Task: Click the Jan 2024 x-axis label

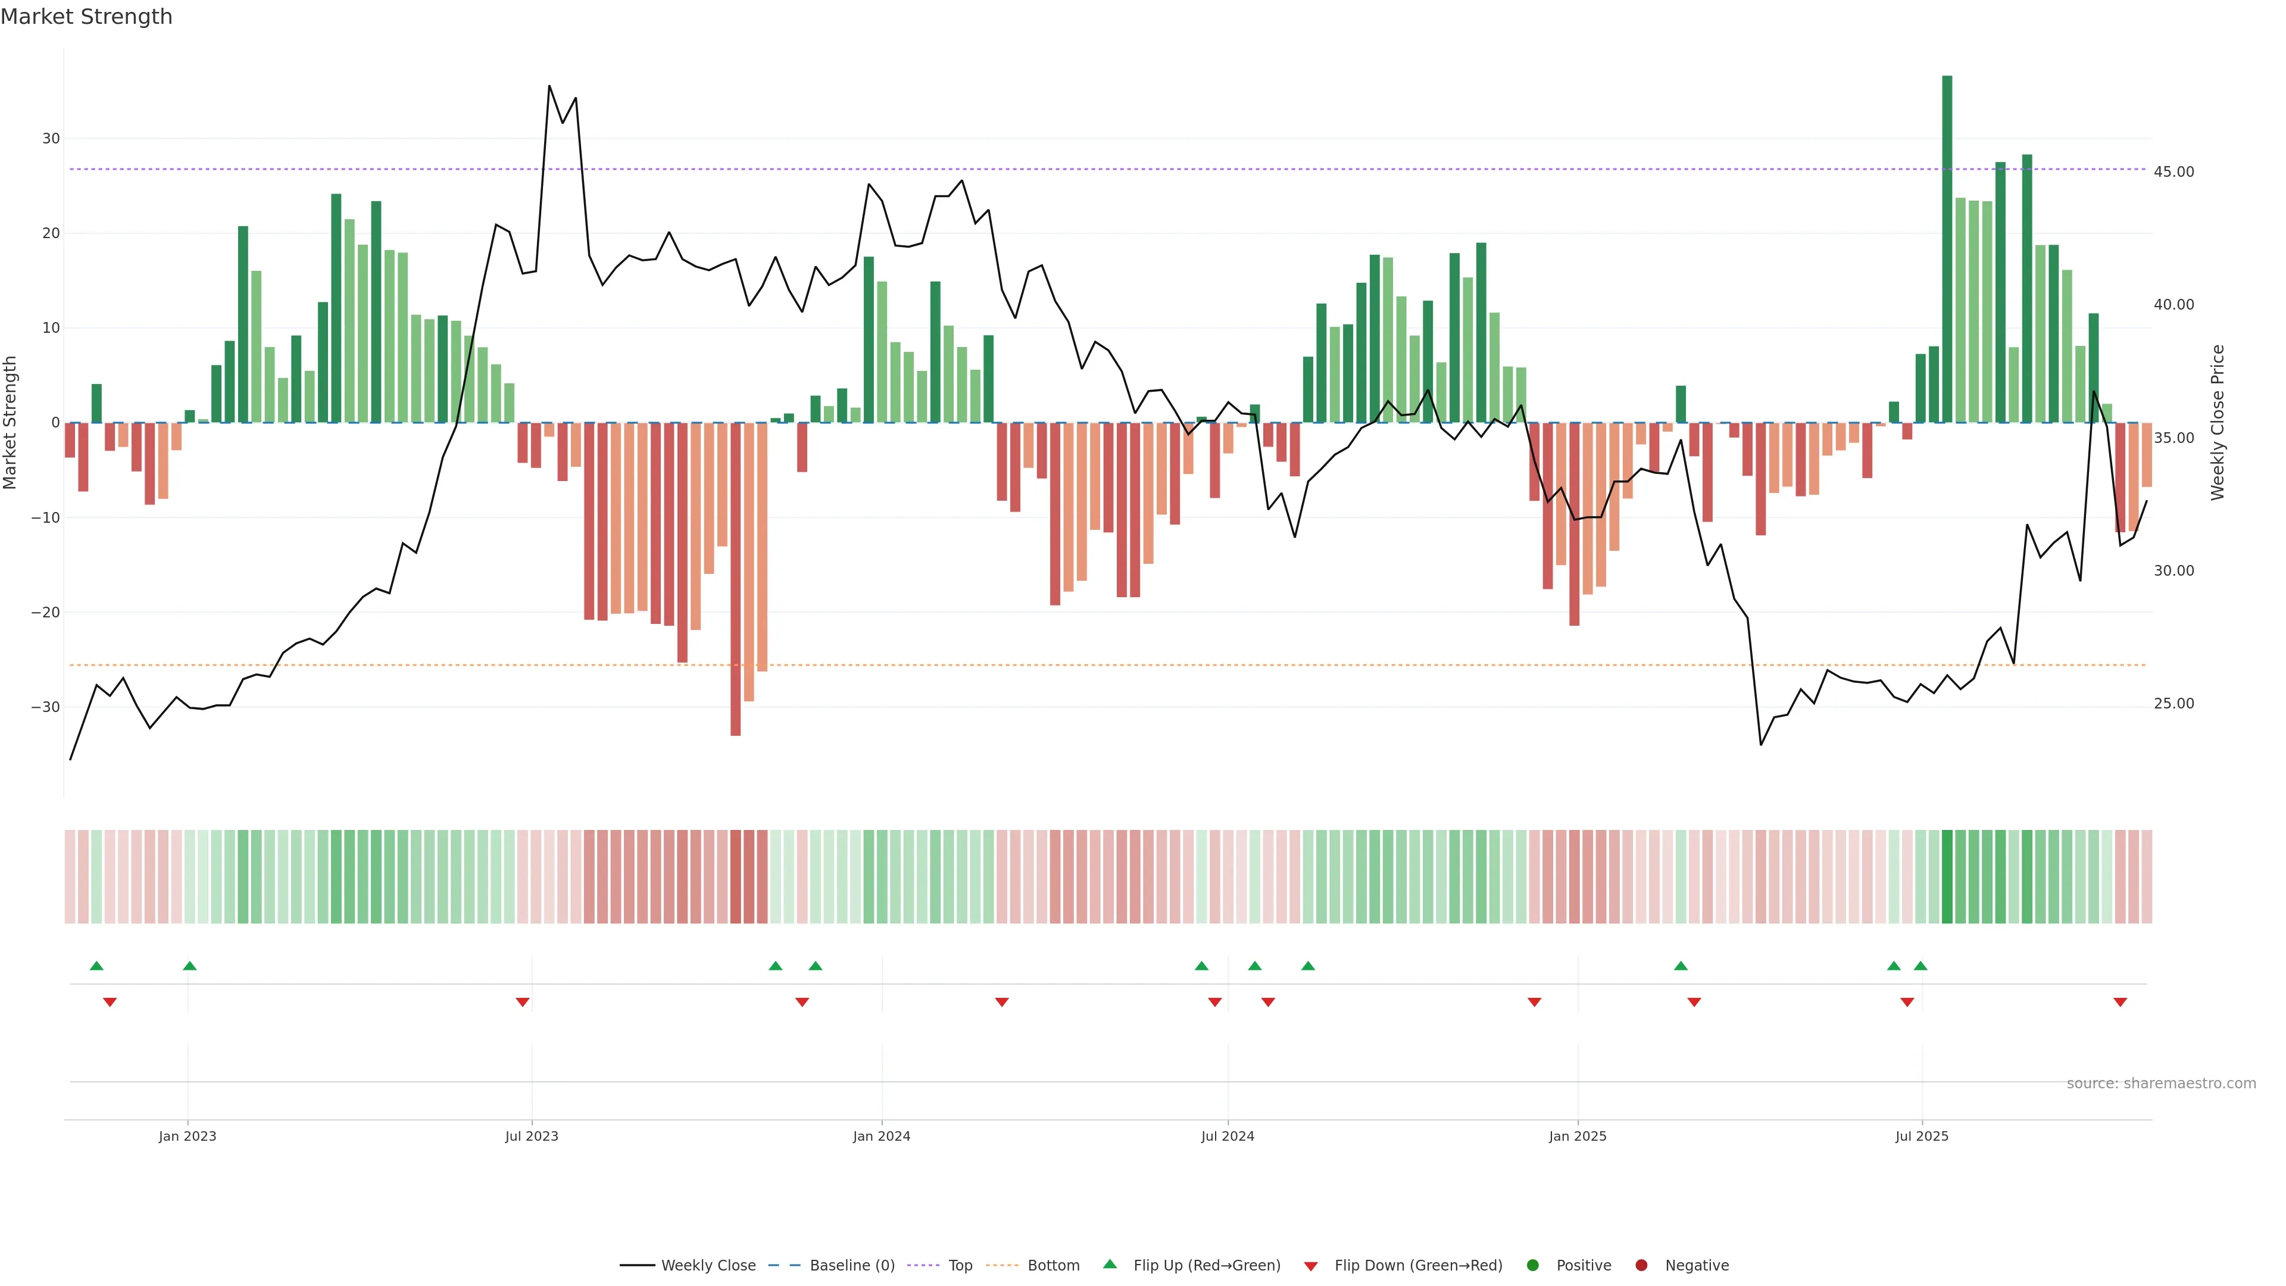Action: coord(881,1136)
